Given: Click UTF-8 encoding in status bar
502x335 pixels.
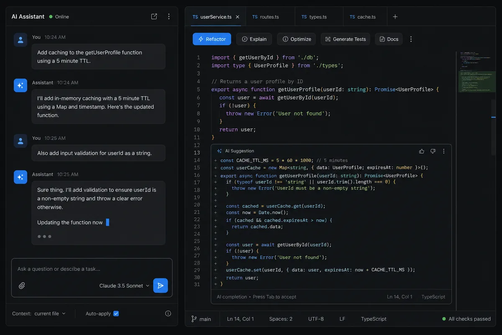Looking at the screenshot, I should coord(316,319).
